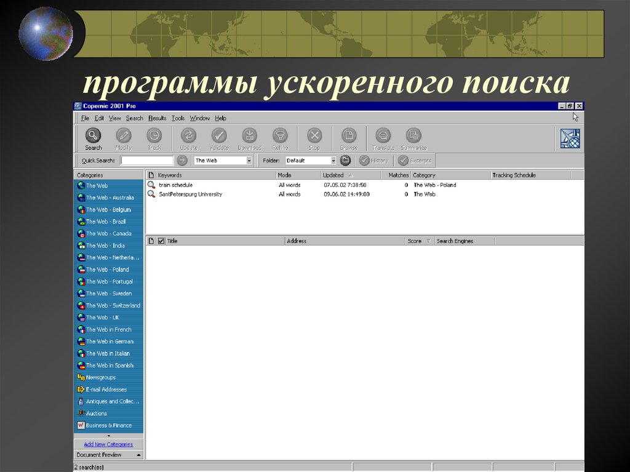The width and height of the screenshot is (630, 472).
Task: Sort by the Updated column header
Action: 333,175
